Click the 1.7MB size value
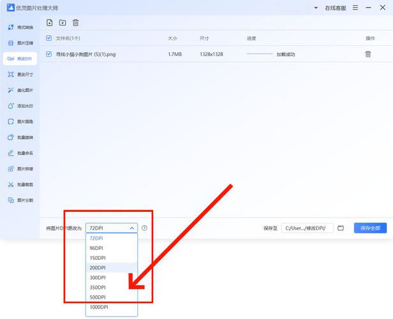Image resolution: width=393 pixels, height=319 pixels. tap(175, 54)
